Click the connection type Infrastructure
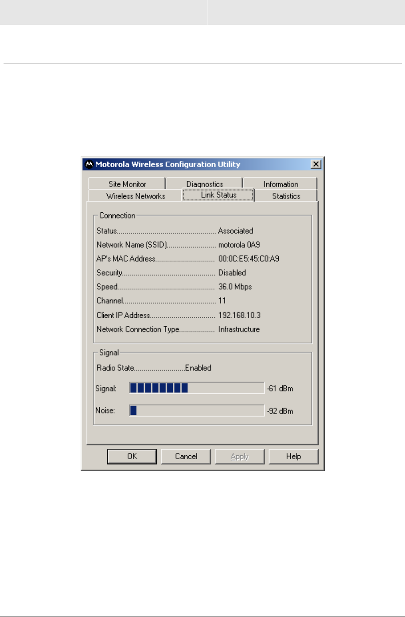 (239, 329)
